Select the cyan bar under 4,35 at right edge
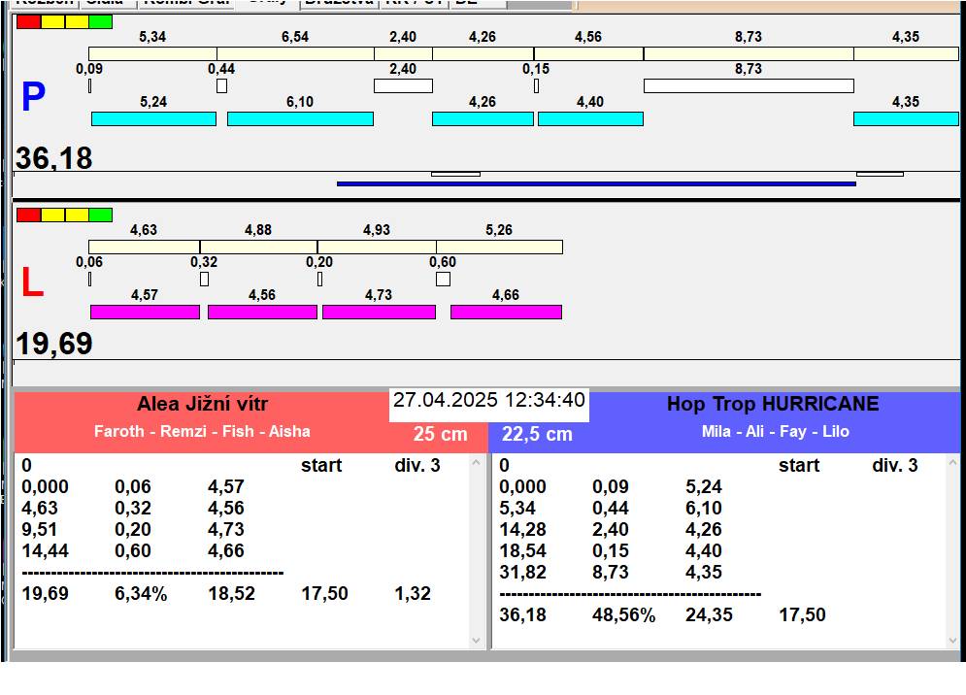 [x=906, y=119]
